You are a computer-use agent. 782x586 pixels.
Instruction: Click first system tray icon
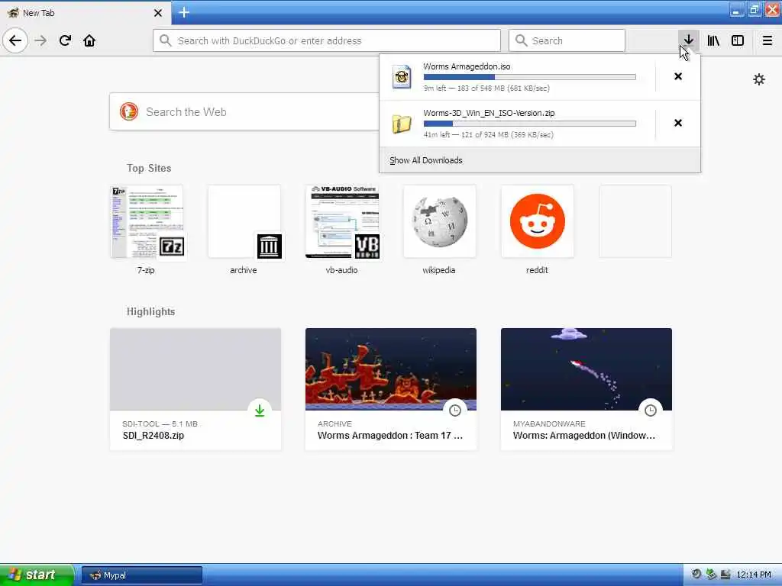point(696,574)
